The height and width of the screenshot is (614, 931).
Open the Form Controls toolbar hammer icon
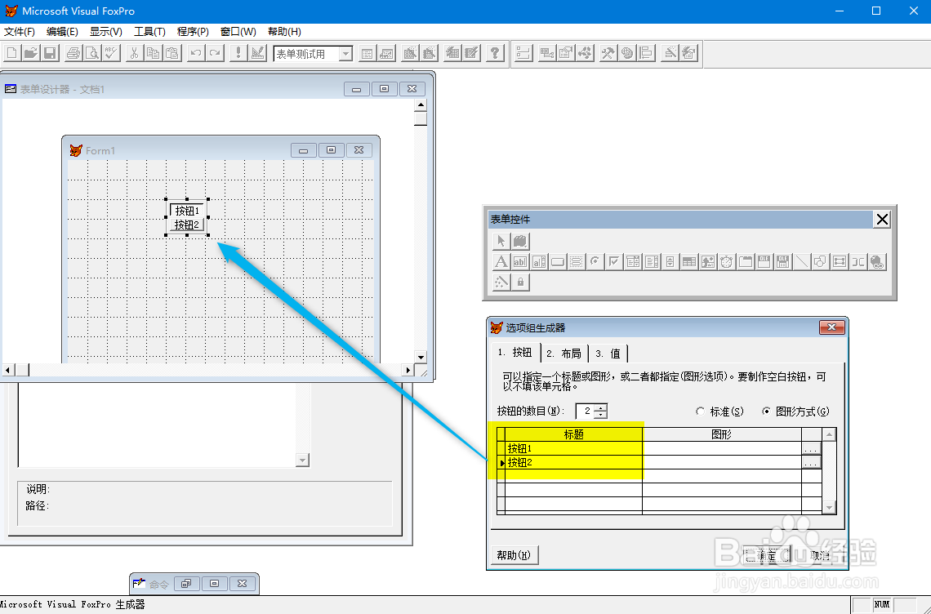click(x=608, y=53)
